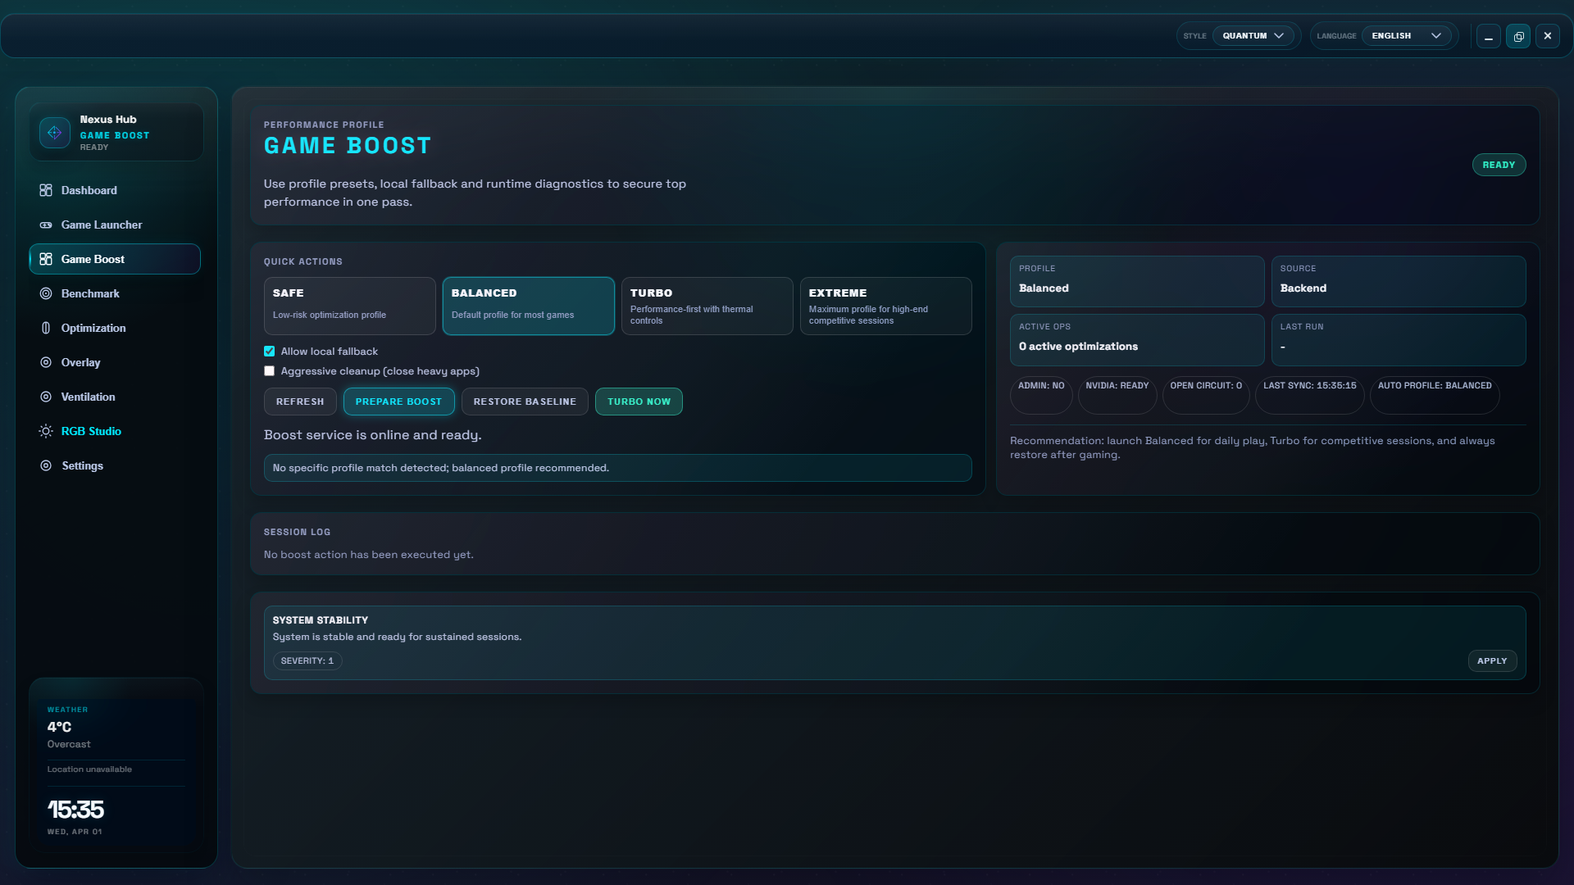
Task: Click the Overlay sidebar icon
Action: coord(46,362)
